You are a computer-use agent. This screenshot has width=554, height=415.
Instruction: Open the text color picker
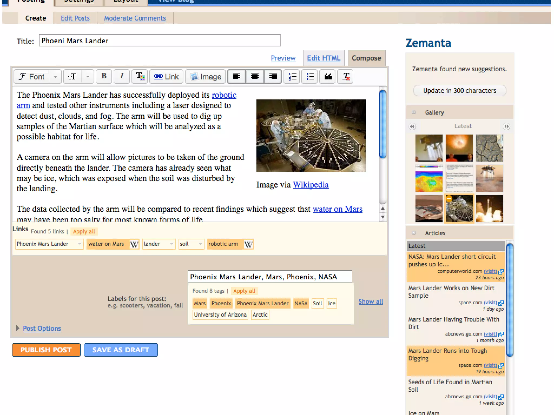(x=140, y=76)
